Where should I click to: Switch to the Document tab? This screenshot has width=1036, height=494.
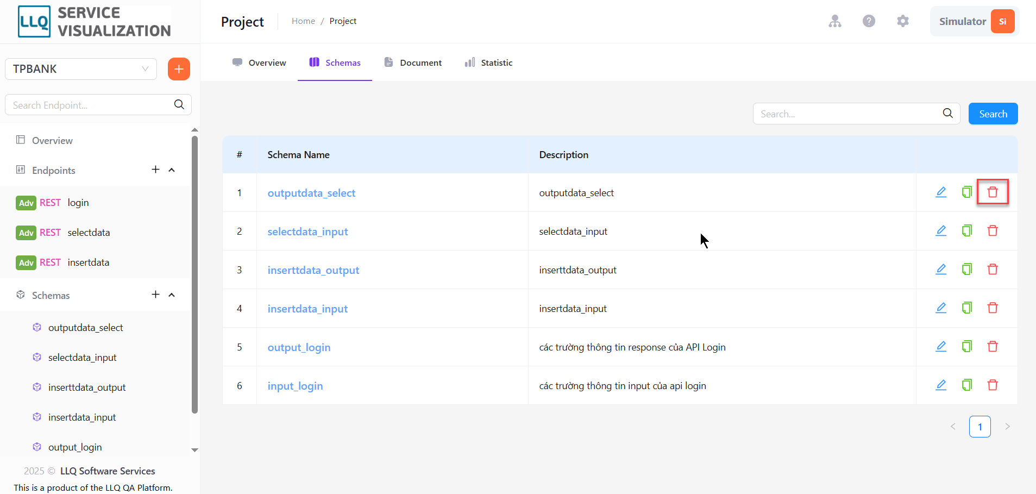(413, 62)
